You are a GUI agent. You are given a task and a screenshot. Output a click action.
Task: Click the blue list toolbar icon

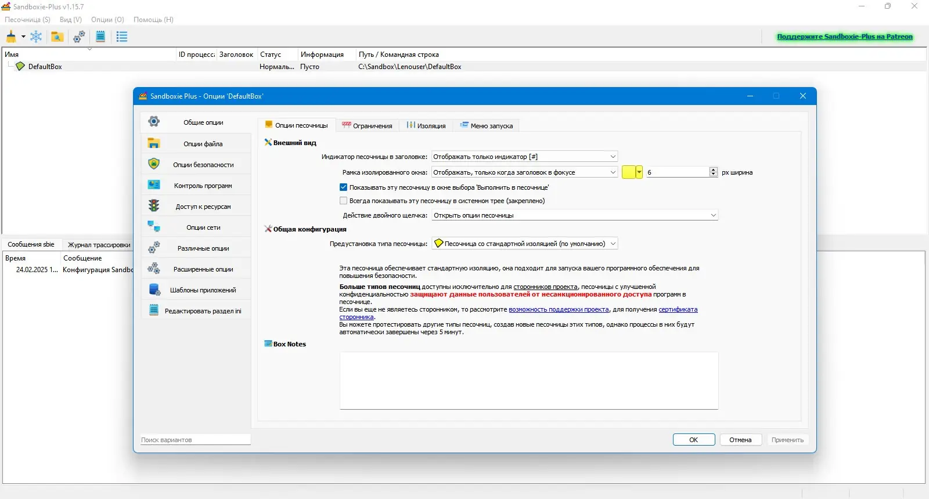pyautogui.click(x=122, y=37)
